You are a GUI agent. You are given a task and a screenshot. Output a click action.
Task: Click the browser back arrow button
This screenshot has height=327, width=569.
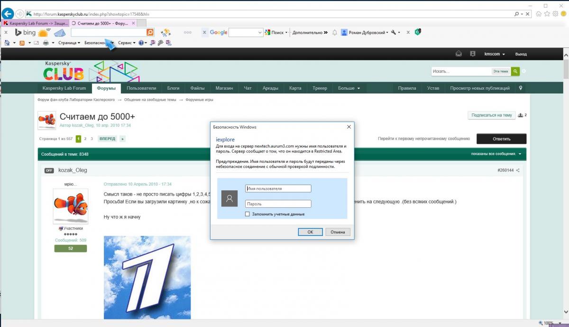point(7,14)
